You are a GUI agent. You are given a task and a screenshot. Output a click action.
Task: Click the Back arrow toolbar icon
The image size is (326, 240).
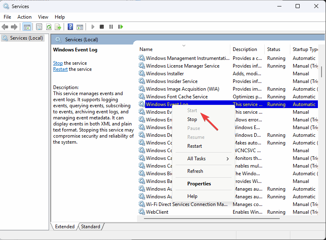tap(5, 27)
